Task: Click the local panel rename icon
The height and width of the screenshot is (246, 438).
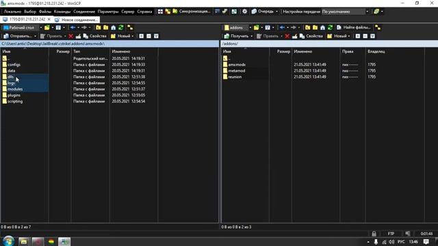Action: [x=78, y=36]
